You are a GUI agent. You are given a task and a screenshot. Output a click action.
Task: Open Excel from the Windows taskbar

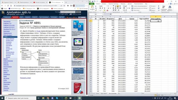80,98
